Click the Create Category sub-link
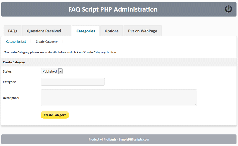 coord(47,42)
